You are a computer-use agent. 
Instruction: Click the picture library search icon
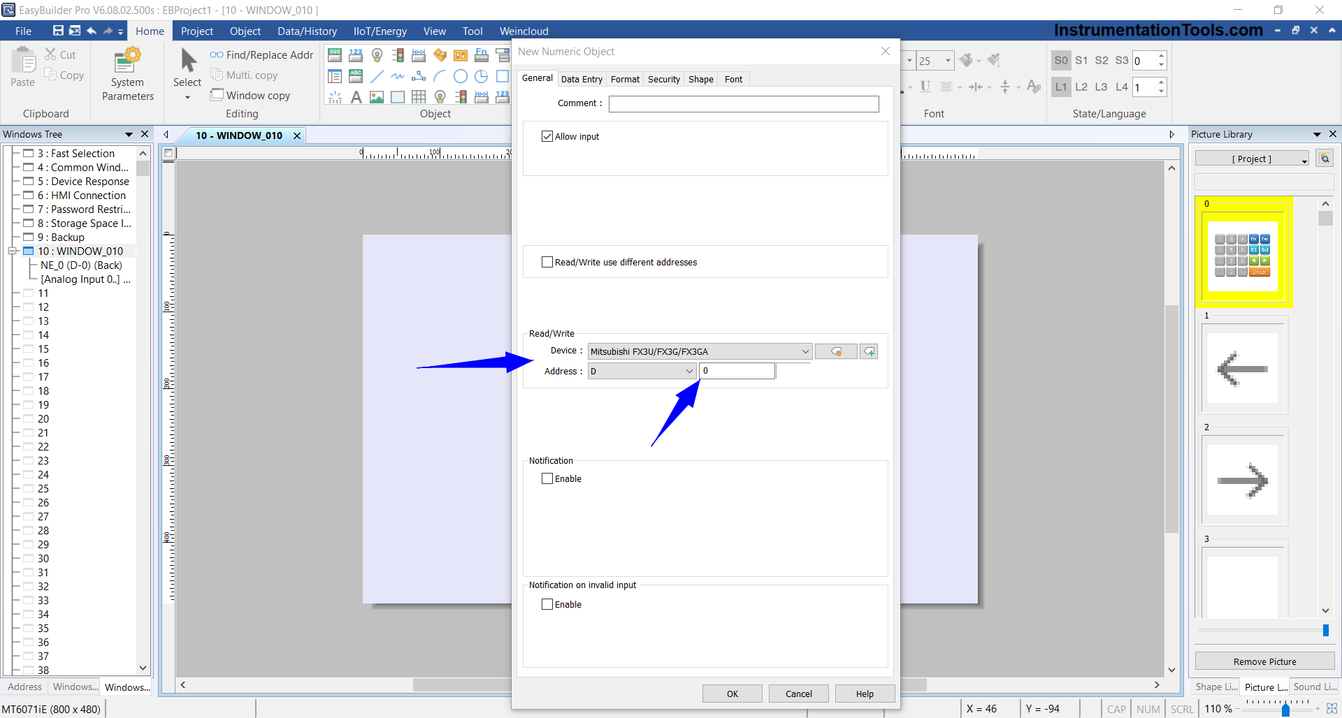point(1325,159)
